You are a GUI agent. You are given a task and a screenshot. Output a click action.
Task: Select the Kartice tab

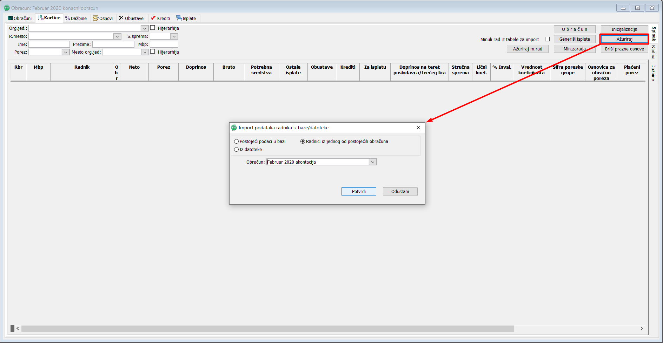click(49, 18)
